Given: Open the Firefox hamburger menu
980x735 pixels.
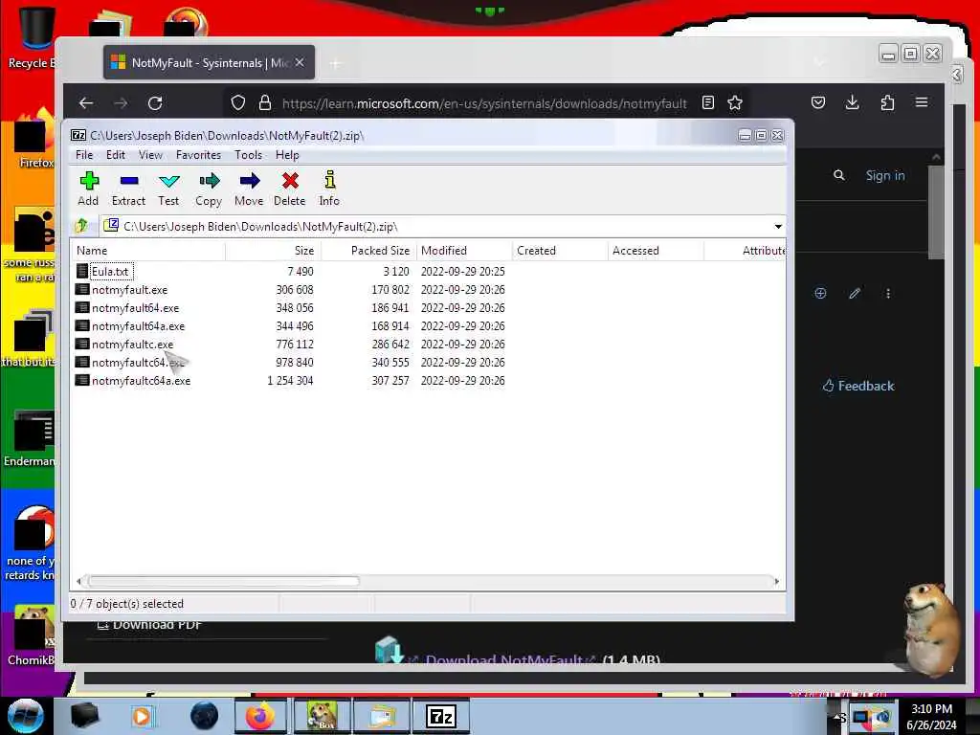Looking at the screenshot, I should pyautogui.click(x=922, y=102).
